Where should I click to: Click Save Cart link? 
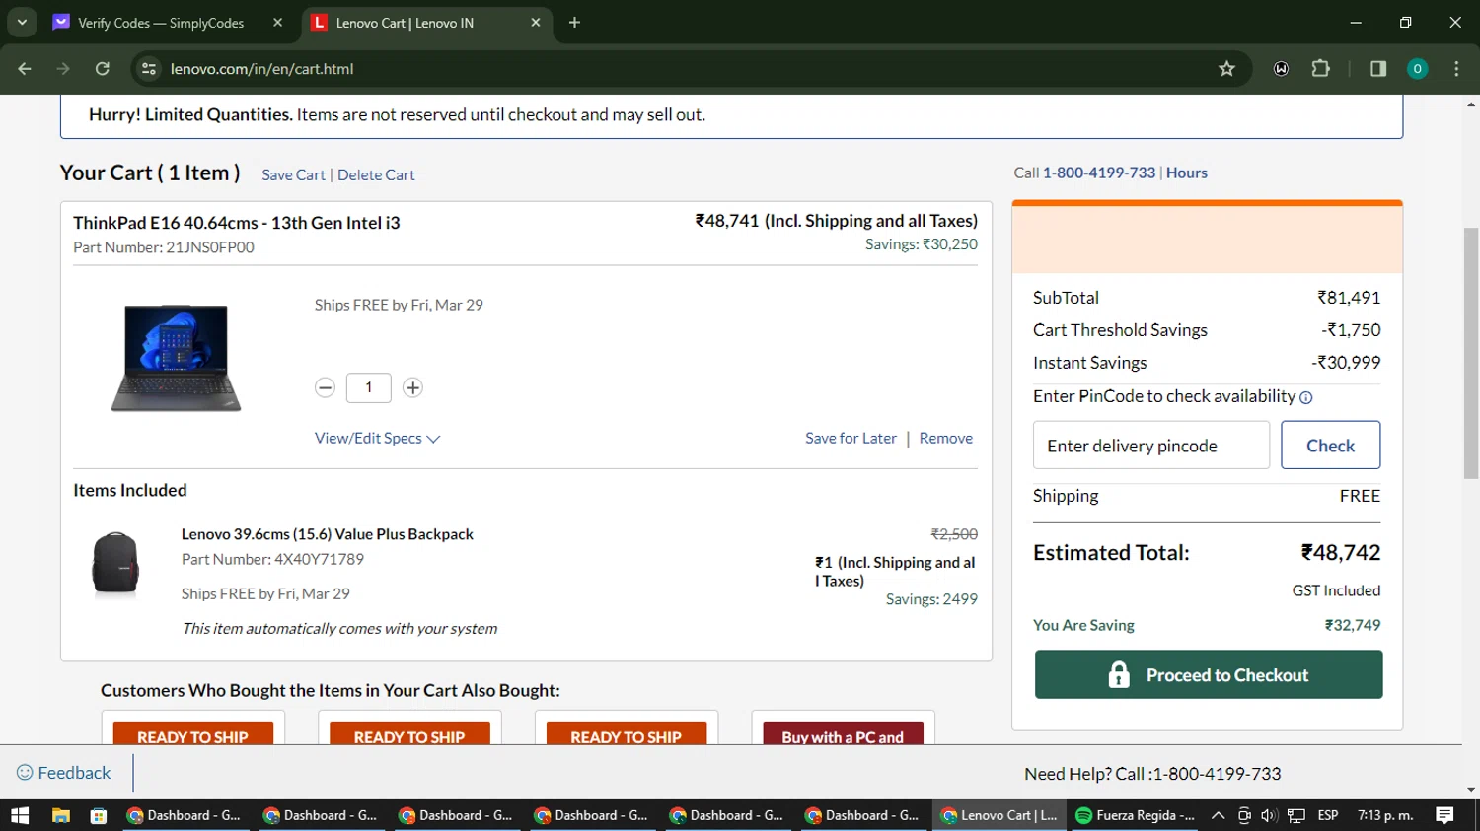pyautogui.click(x=293, y=174)
